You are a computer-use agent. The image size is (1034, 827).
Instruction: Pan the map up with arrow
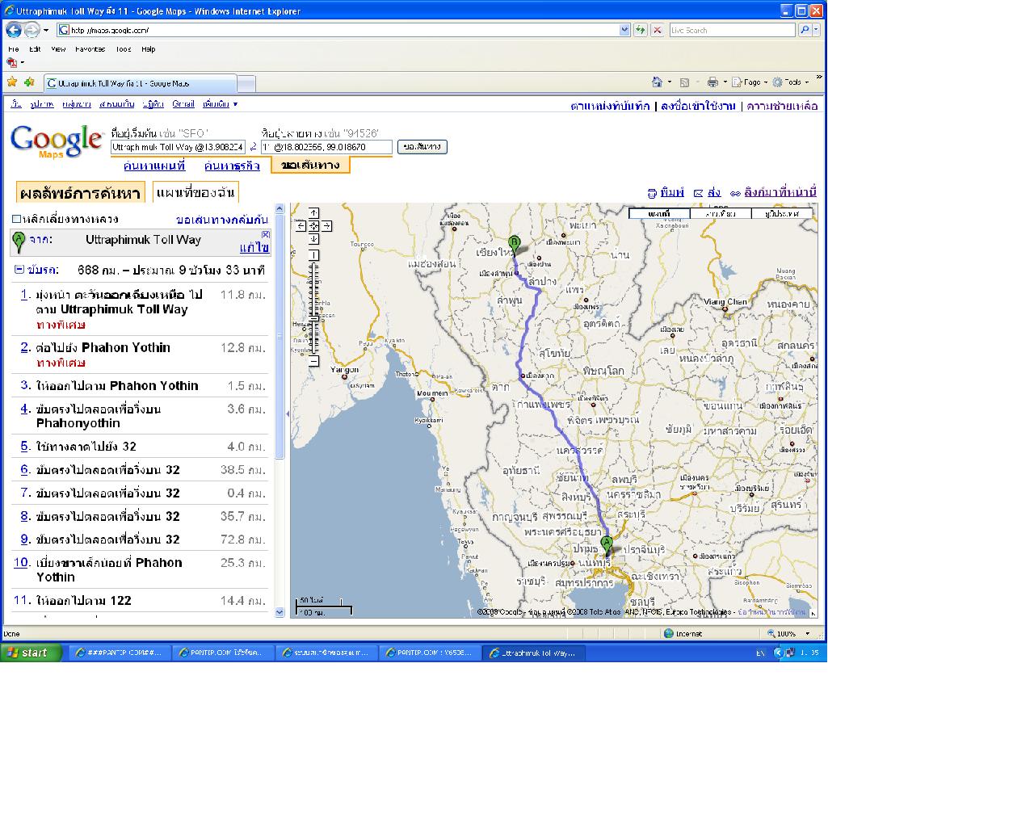coord(314,214)
